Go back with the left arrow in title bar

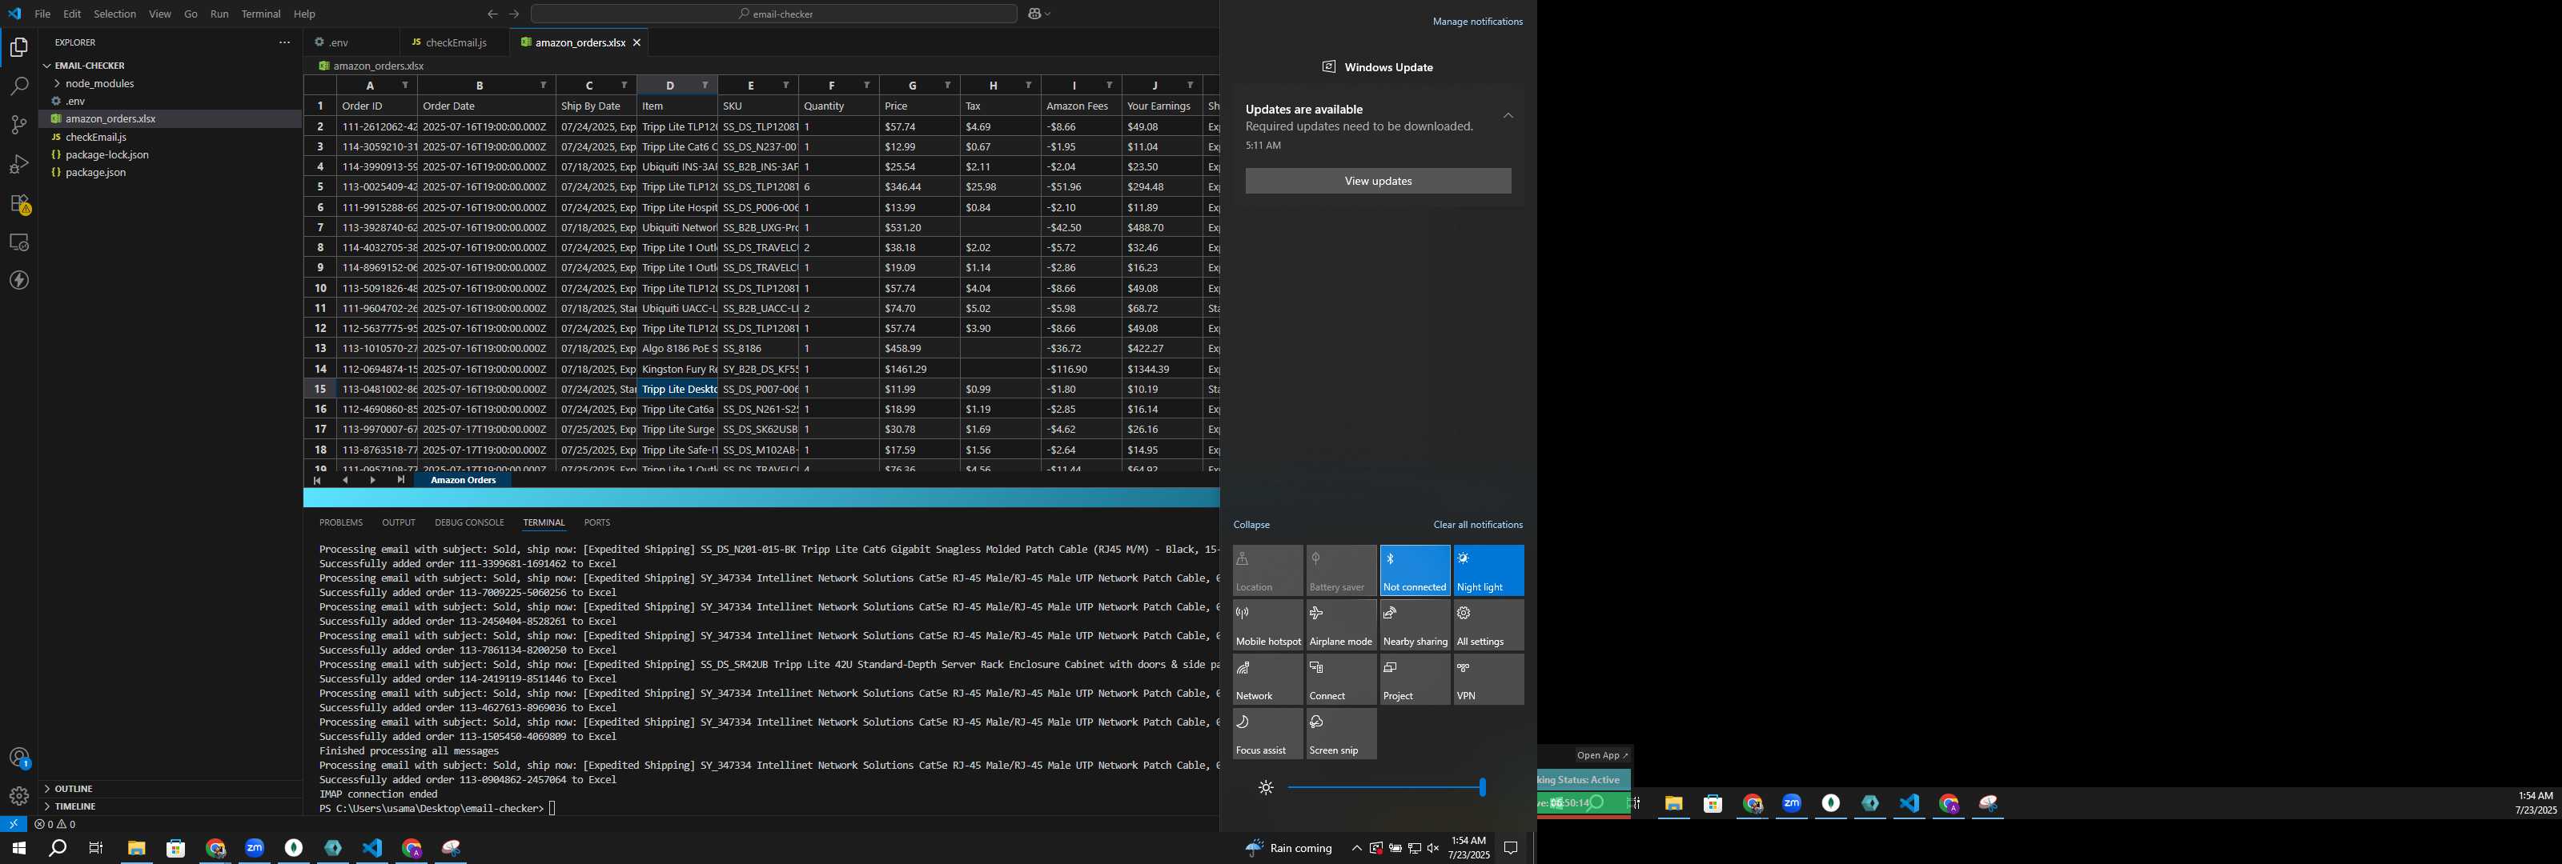[x=492, y=14]
